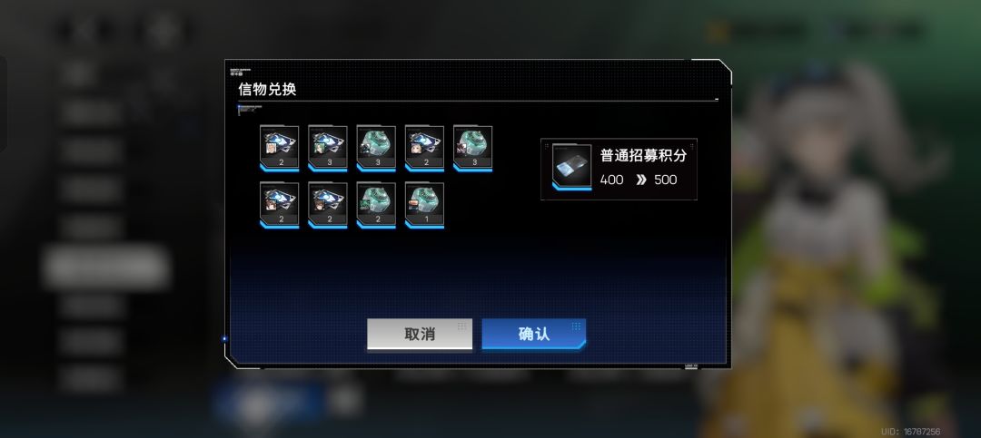Pick the first green crystal token in top row
The width and height of the screenshot is (981, 438).
pyautogui.click(x=376, y=148)
